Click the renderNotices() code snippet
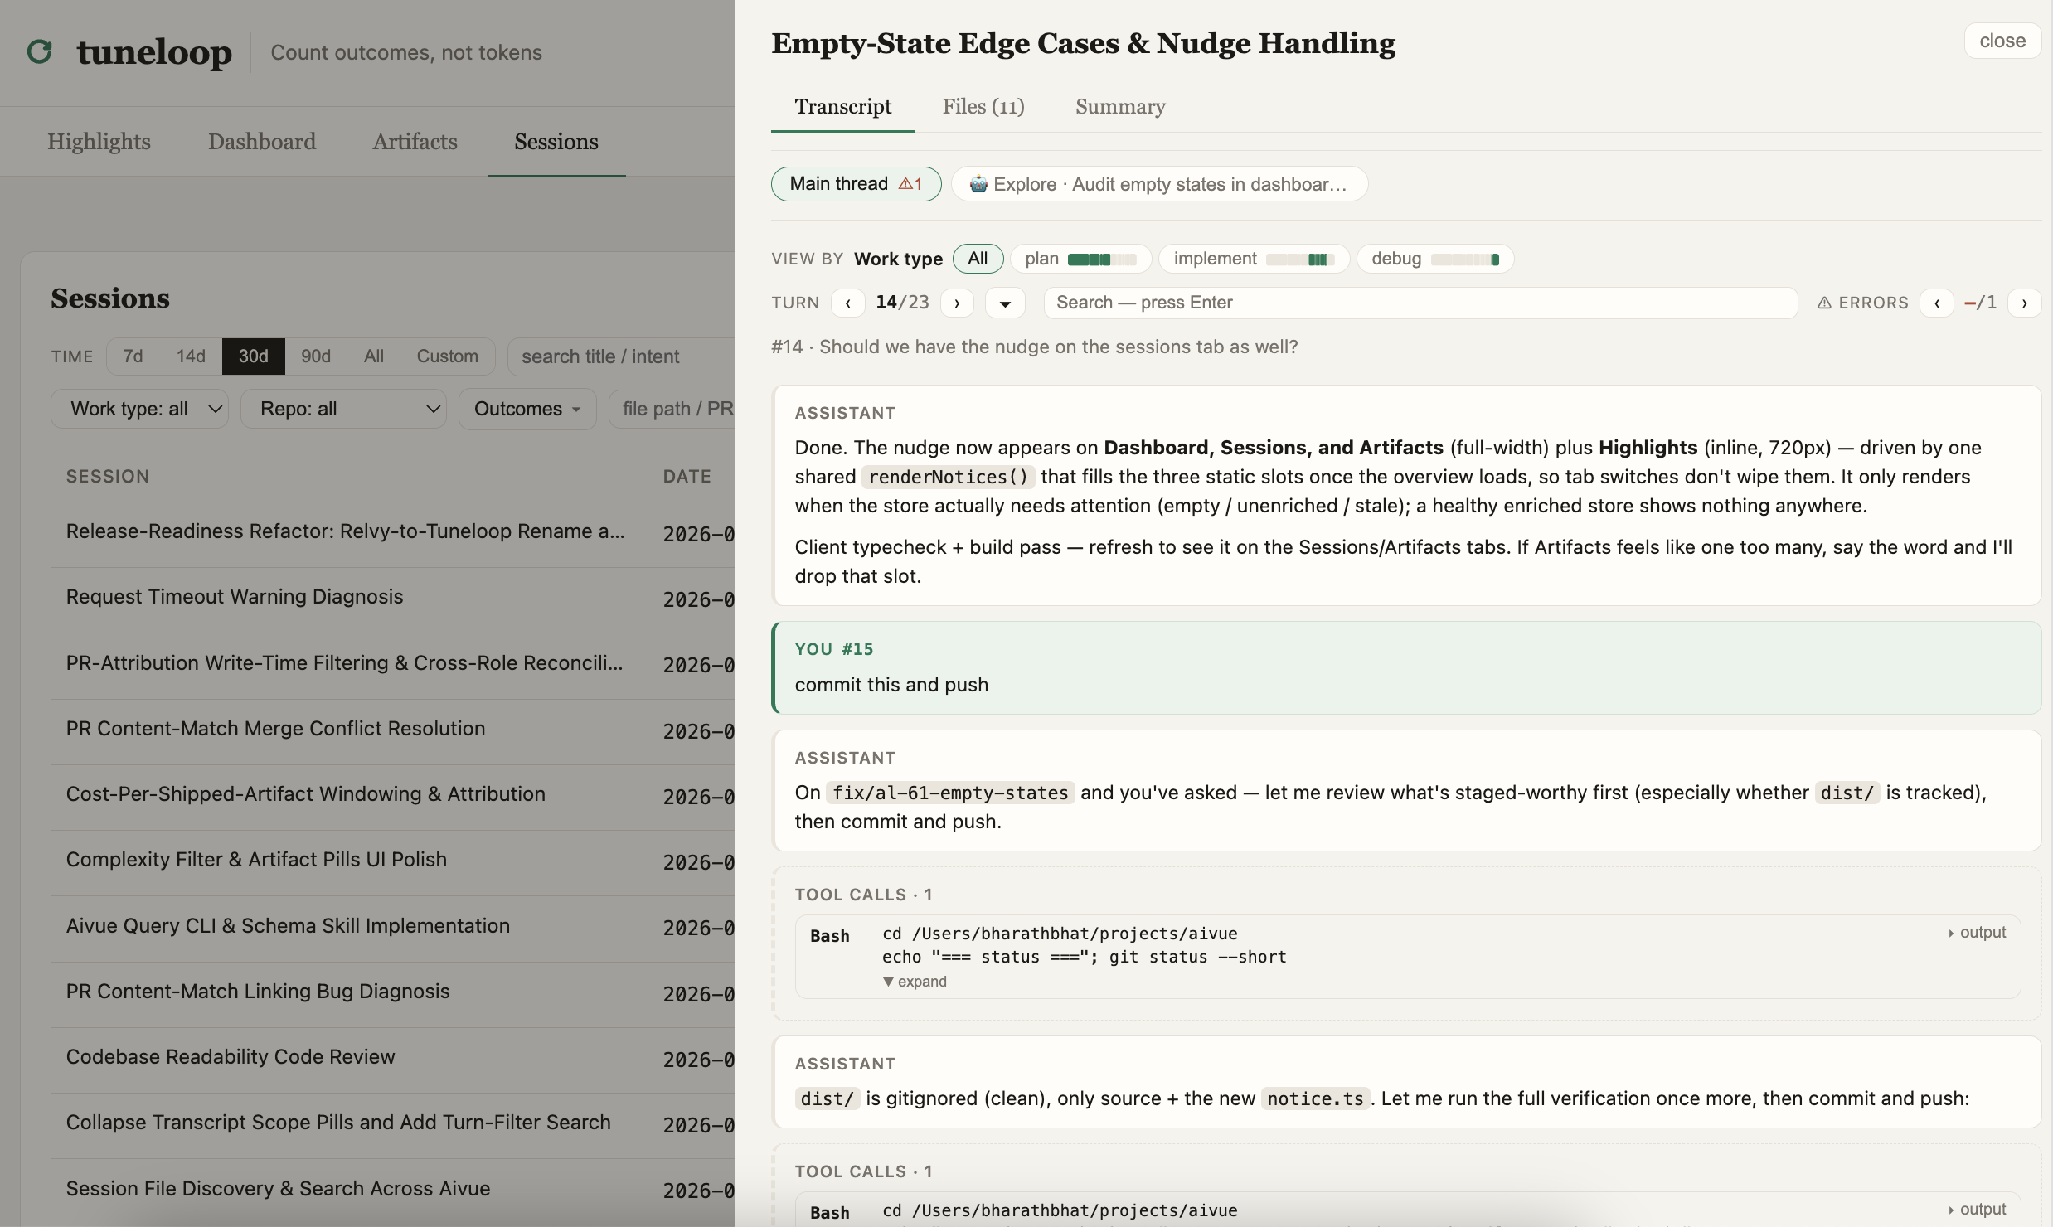 (948, 477)
